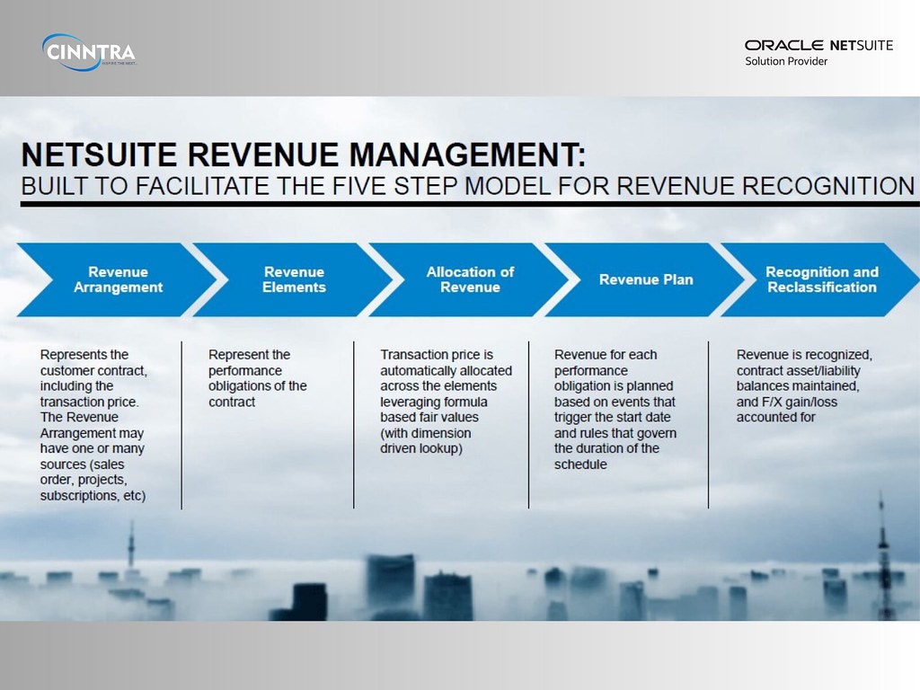The height and width of the screenshot is (690, 920).
Task: Click the Revenue Elements description text
Action: pos(260,377)
